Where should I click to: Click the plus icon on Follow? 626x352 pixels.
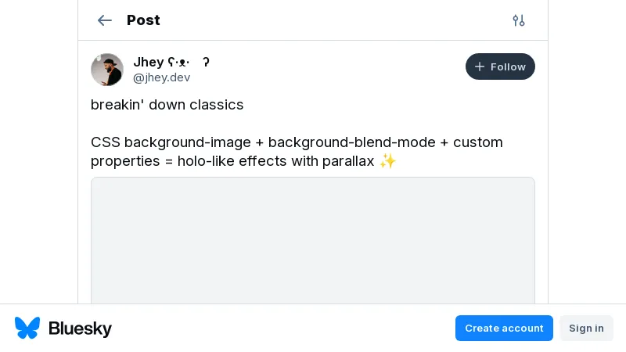[x=480, y=66]
